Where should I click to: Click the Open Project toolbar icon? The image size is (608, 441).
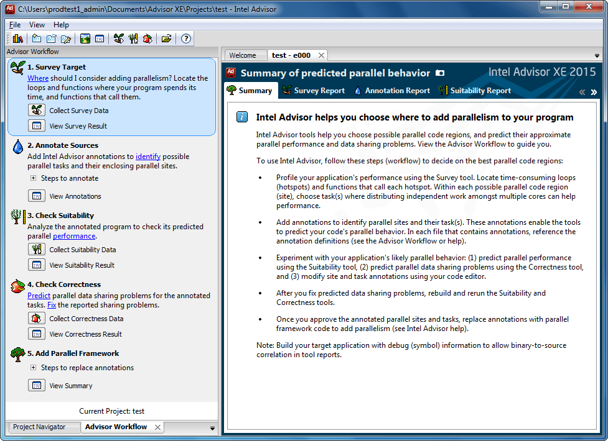pos(51,39)
